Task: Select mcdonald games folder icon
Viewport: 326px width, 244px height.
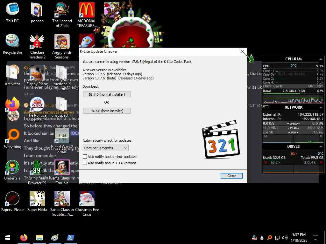Action: 62,78
